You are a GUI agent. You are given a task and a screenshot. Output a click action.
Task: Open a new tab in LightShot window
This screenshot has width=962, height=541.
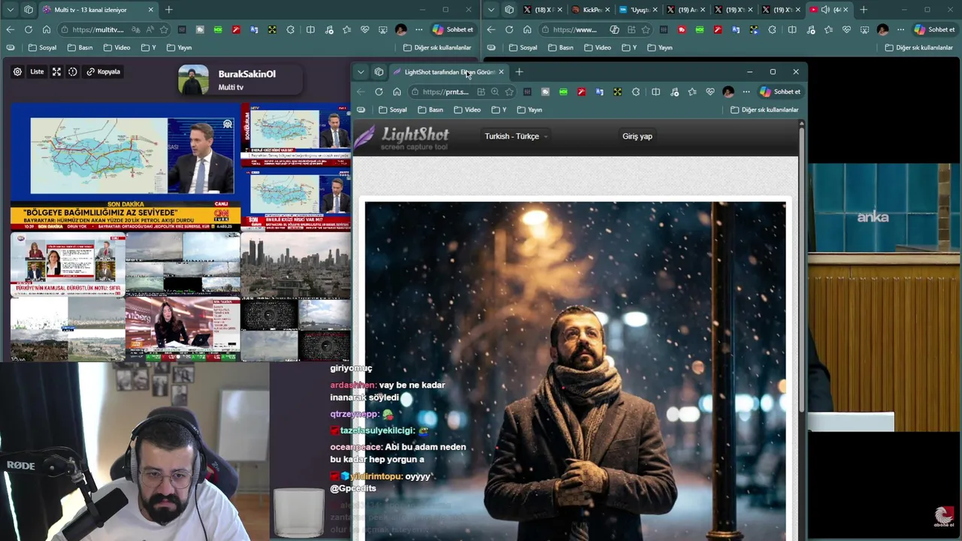click(519, 72)
